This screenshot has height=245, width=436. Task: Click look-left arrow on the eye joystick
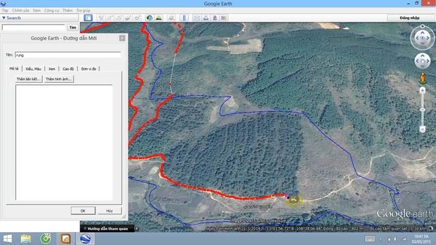[x=417, y=38]
